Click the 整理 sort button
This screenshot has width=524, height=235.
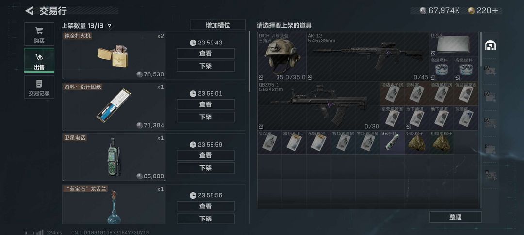coord(456,217)
